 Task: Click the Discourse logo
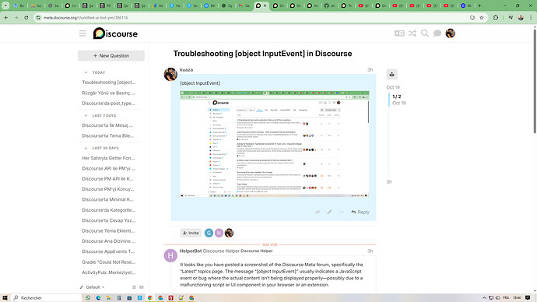click(115, 33)
